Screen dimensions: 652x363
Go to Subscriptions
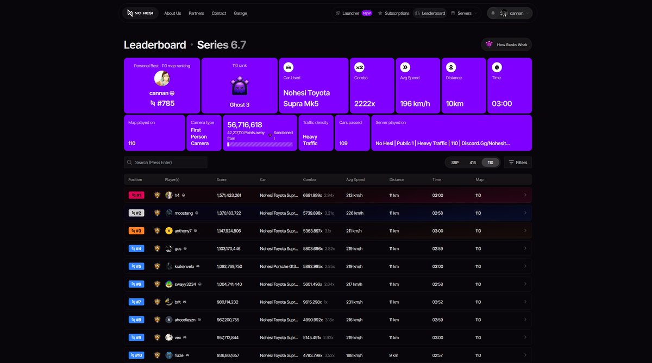pos(393,13)
